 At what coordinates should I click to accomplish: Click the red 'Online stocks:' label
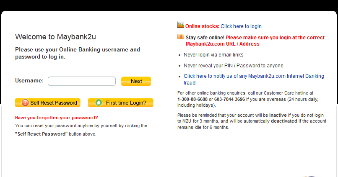coord(203,26)
